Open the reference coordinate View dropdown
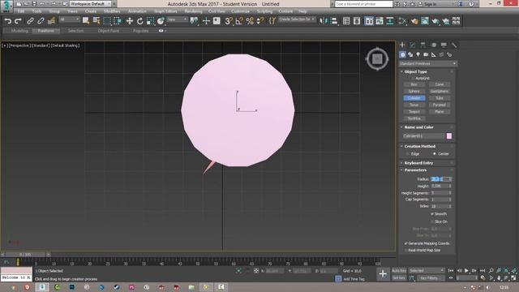 [x=177, y=19]
